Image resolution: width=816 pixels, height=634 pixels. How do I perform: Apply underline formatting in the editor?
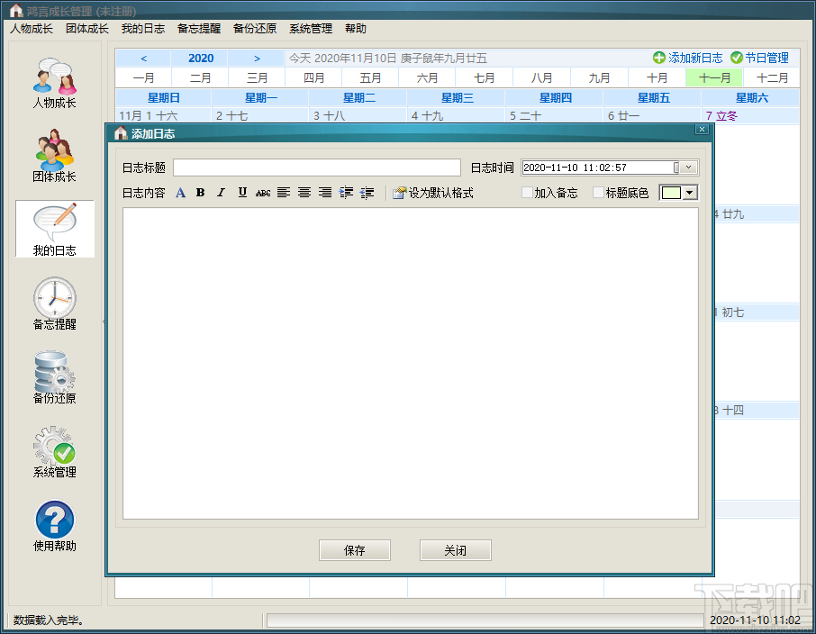coord(241,192)
